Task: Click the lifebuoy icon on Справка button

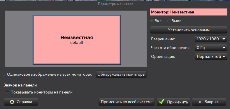Action: point(12,102)
